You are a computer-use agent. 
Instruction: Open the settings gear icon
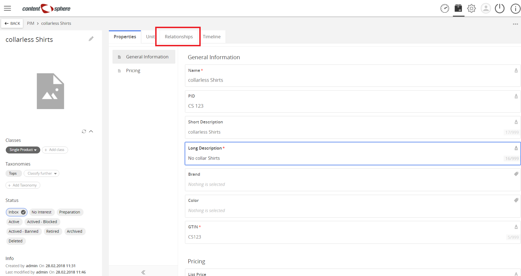click(x=471, y=9)
